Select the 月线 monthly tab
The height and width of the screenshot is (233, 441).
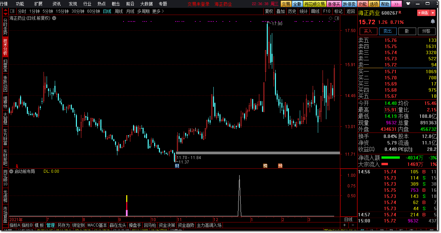[130, 11]
